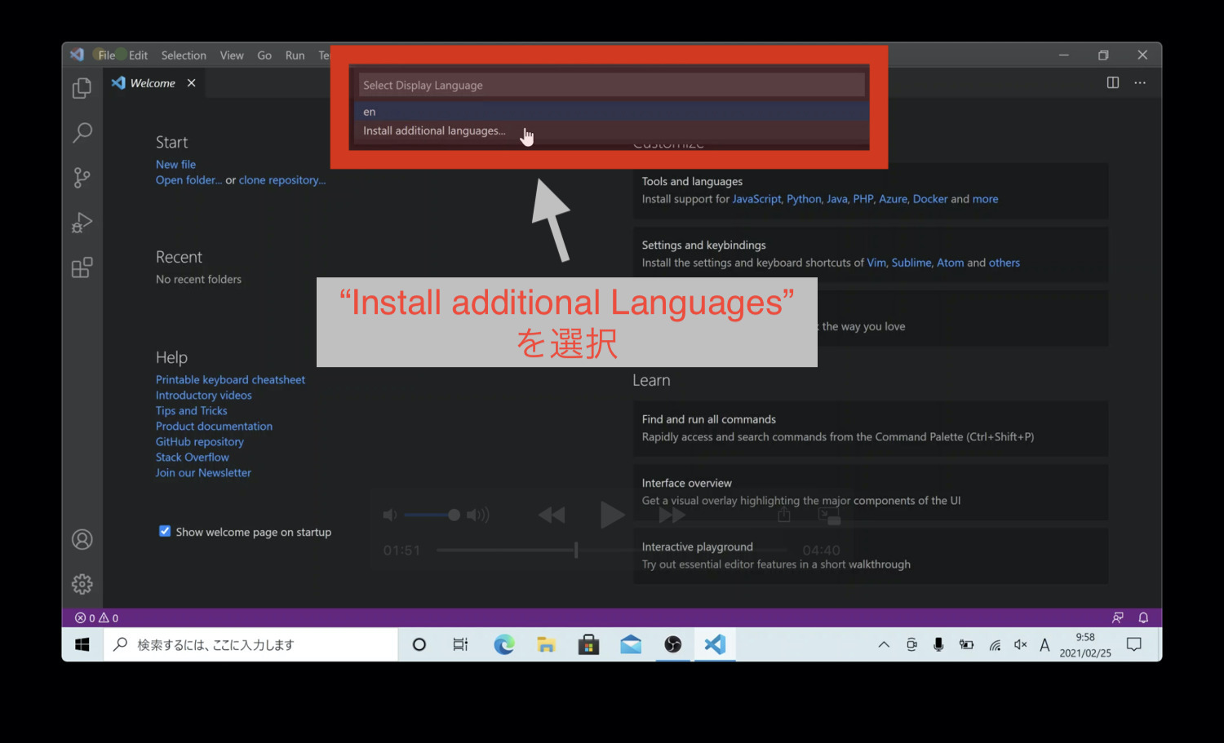The height and width of the screenshot is (743, 1224).
Task: Show errors and warnings in the status bar
Action: 97,618
